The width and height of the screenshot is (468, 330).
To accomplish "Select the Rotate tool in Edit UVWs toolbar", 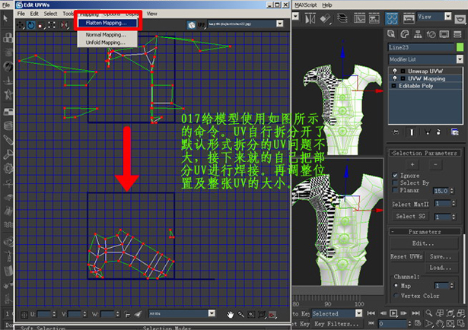I will tap(31, 24).
